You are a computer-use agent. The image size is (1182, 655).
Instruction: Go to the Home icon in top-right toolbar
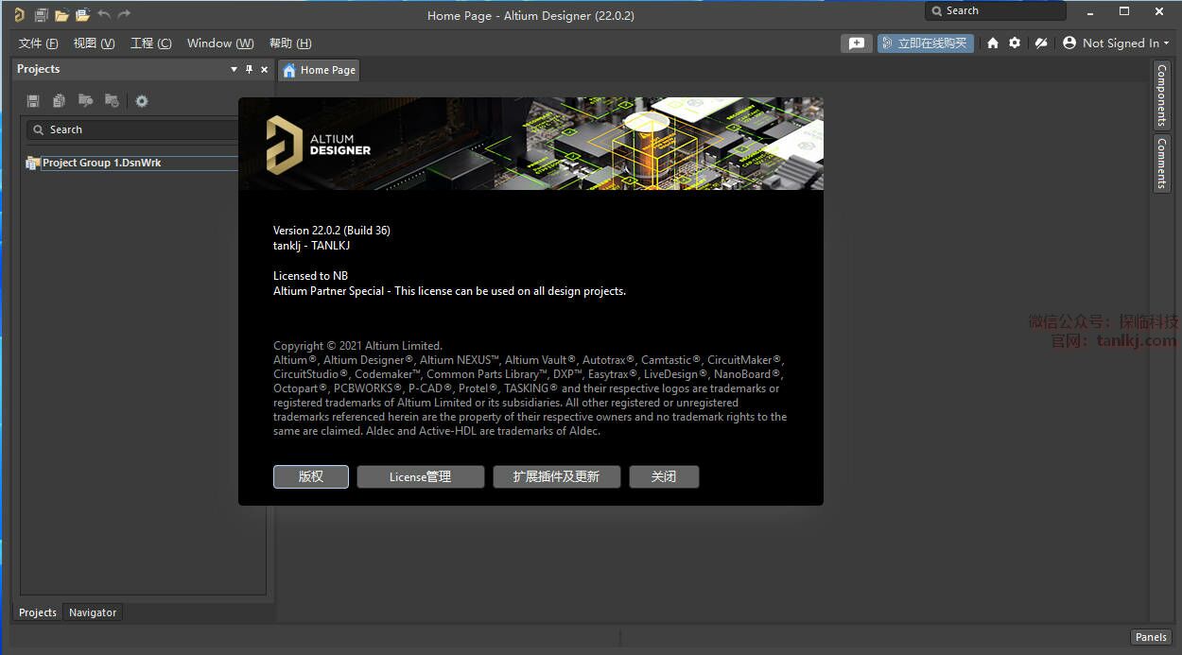click(992, 43)
